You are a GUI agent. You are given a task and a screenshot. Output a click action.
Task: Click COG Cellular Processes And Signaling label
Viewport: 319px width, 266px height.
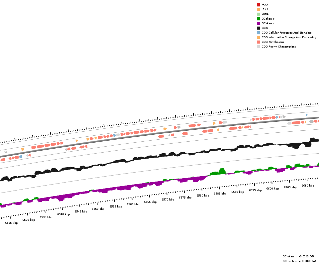pyautogui.click(x=286, y=33)
